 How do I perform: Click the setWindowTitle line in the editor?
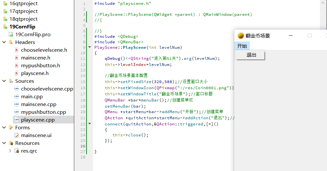click(158, 94)
